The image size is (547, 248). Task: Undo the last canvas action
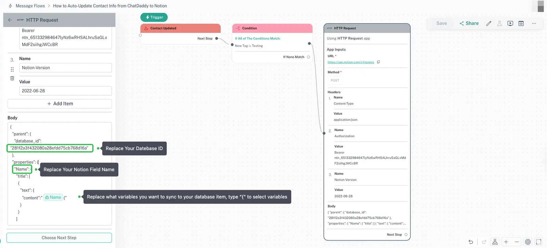[471, 242]
